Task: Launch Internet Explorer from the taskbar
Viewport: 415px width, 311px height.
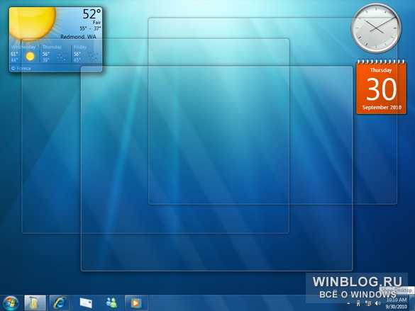Action: (x=60, y=302)
